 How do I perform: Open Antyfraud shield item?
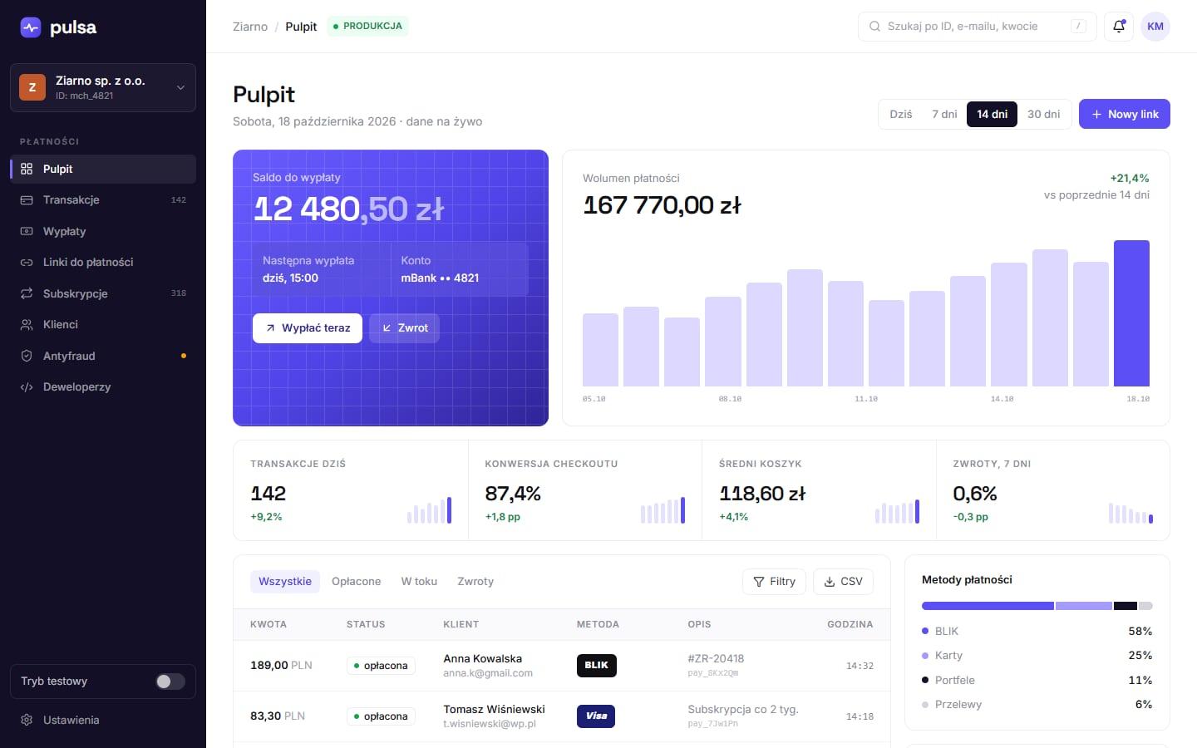[103, 356]
